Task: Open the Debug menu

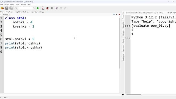Action: 12,5
